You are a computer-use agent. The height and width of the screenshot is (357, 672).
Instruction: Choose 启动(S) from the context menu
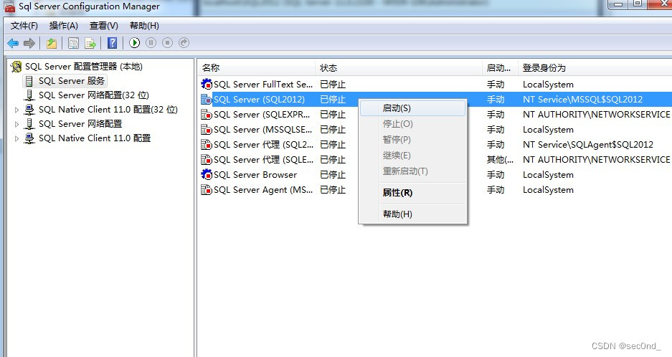[412, 108]
